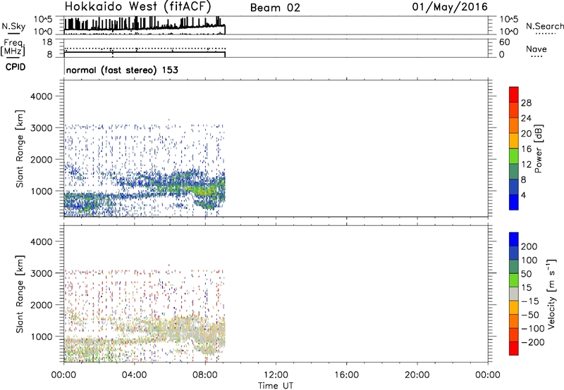Click the Power colorbar value 28
The image size is (564, 390).
point(526,103)
